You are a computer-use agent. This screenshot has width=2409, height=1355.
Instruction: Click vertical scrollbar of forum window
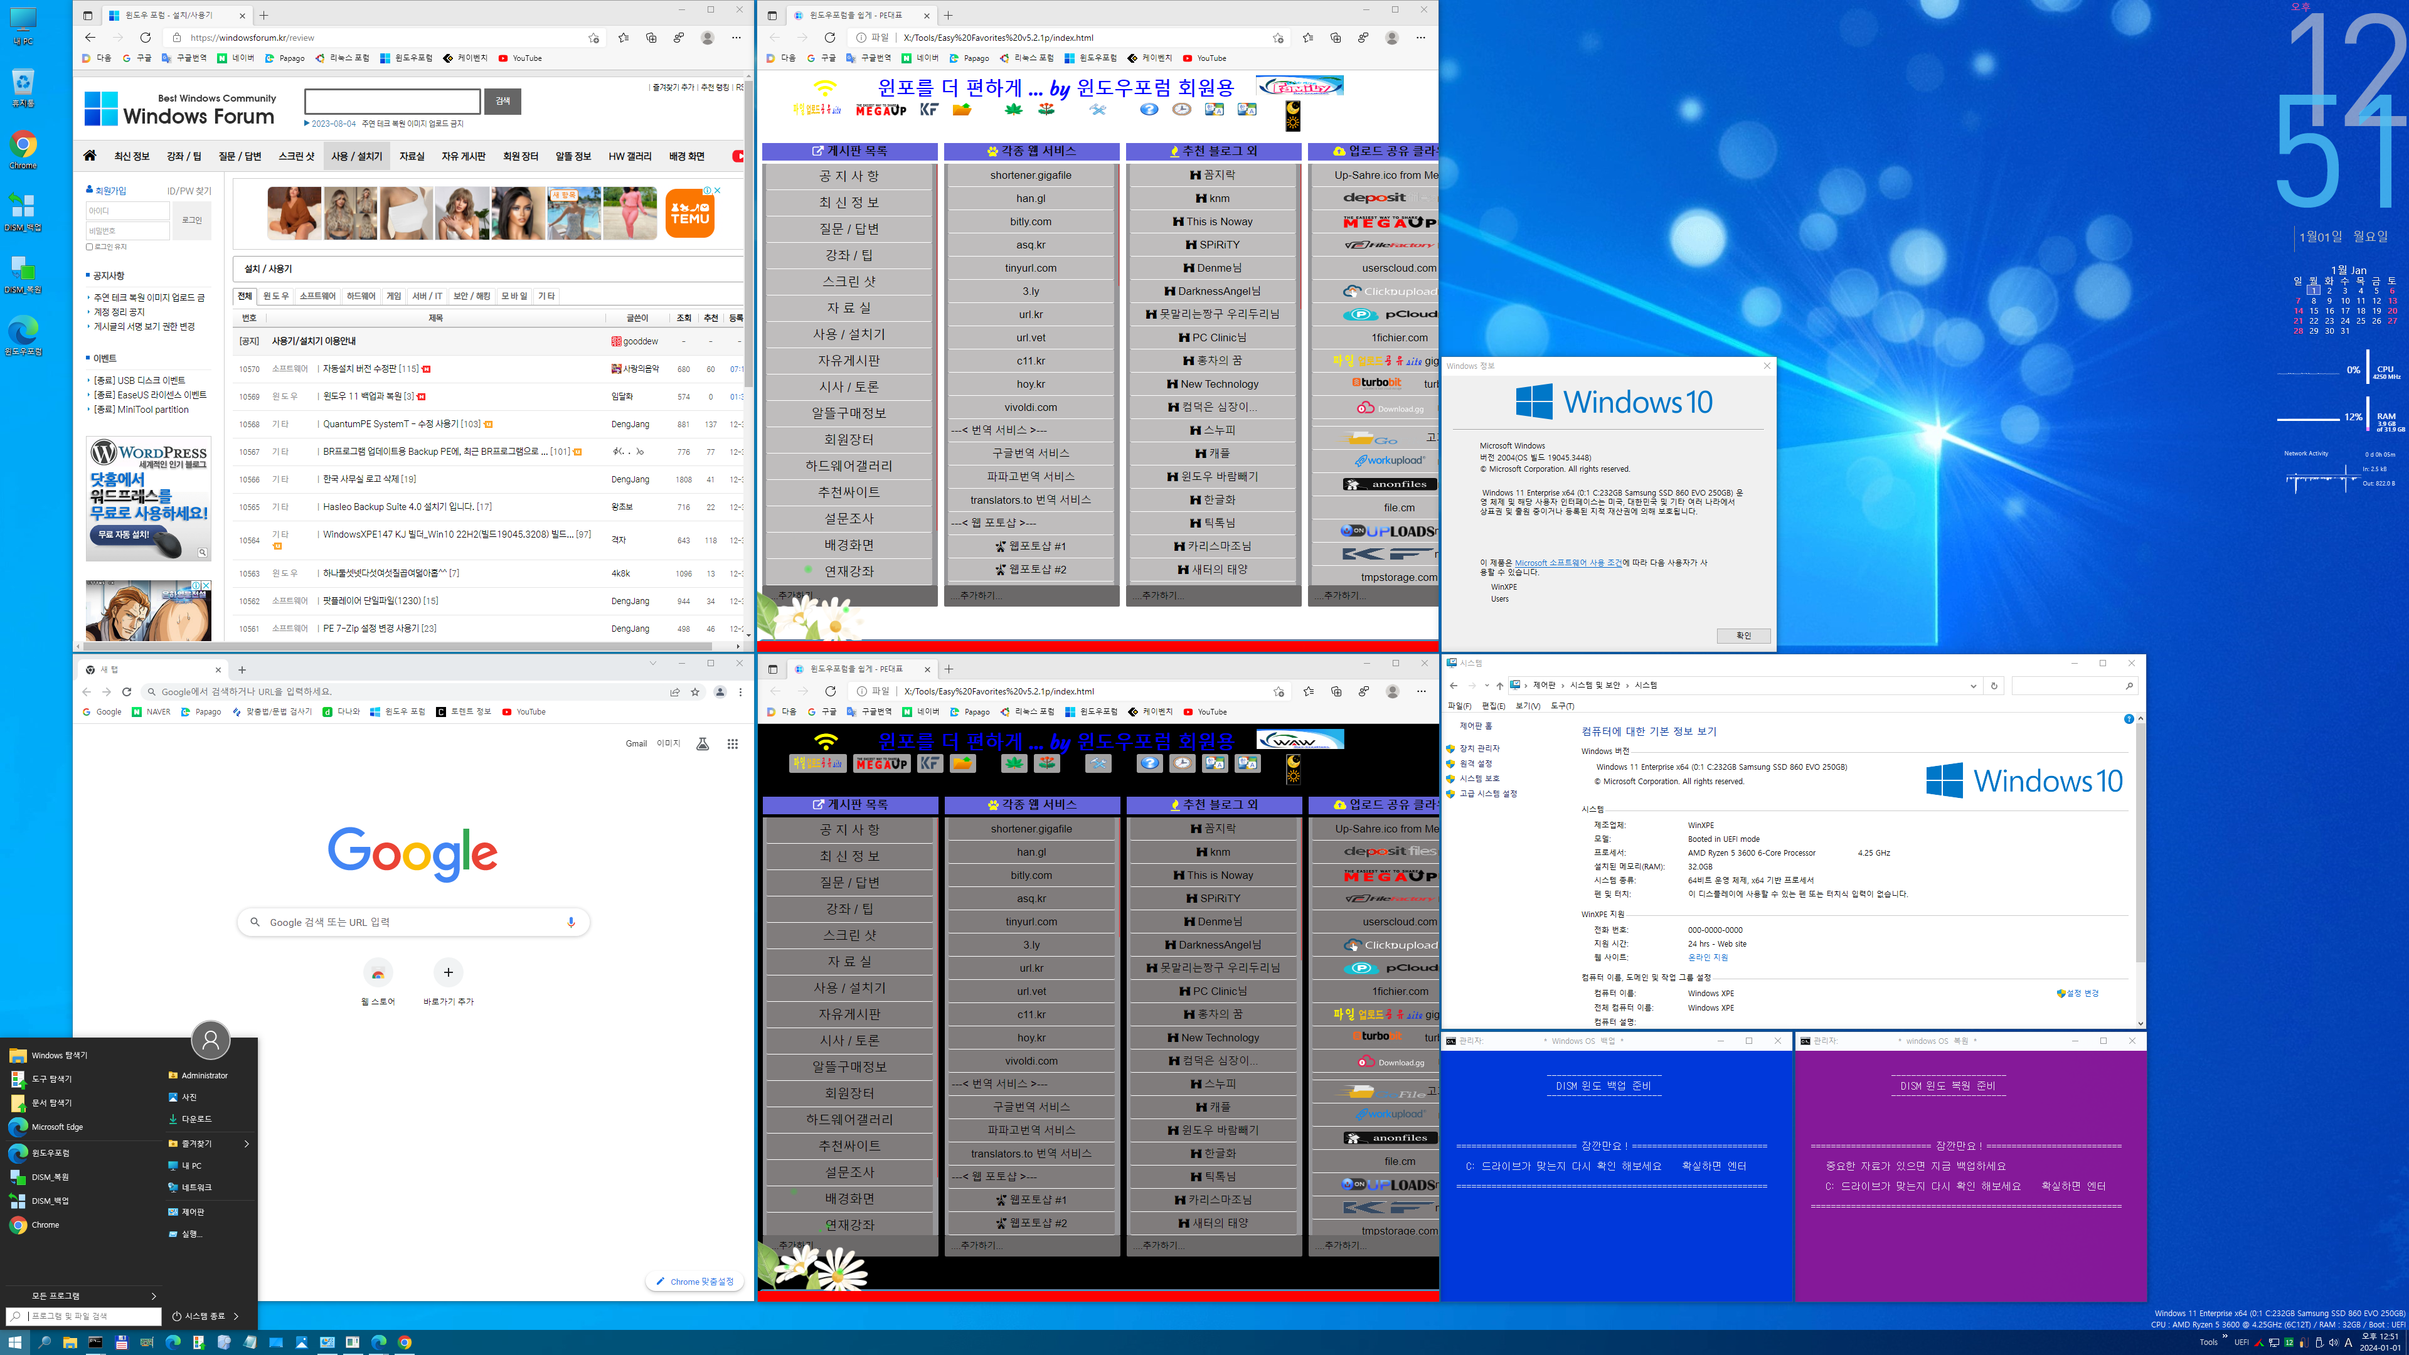point(748,234)
